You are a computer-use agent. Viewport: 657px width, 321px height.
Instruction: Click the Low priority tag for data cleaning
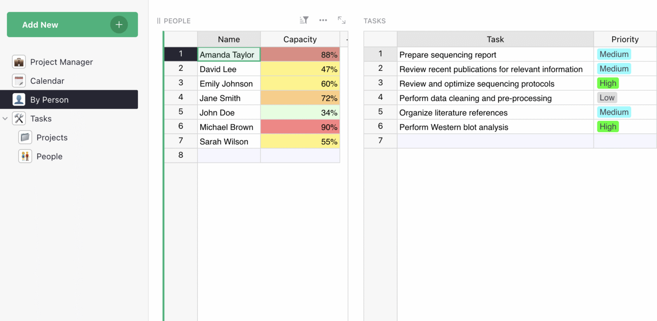click(x=607, y=98)
